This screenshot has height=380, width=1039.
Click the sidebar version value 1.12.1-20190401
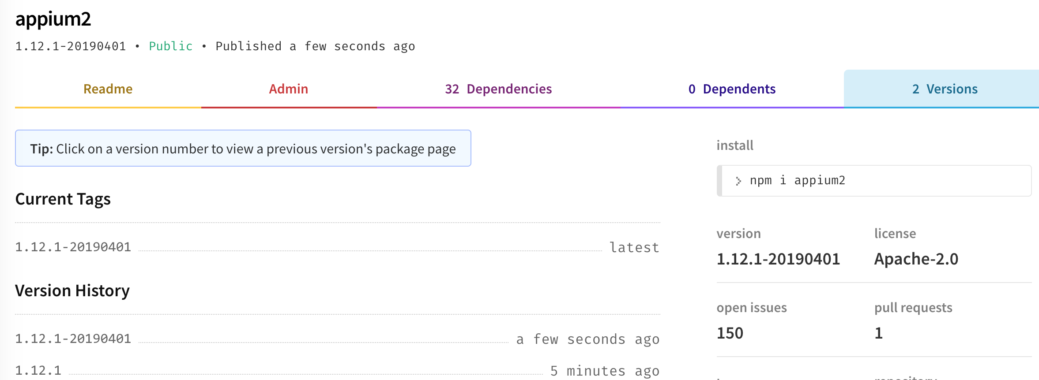778,259
